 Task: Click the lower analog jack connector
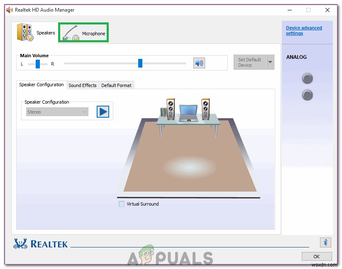coord(307,95)
